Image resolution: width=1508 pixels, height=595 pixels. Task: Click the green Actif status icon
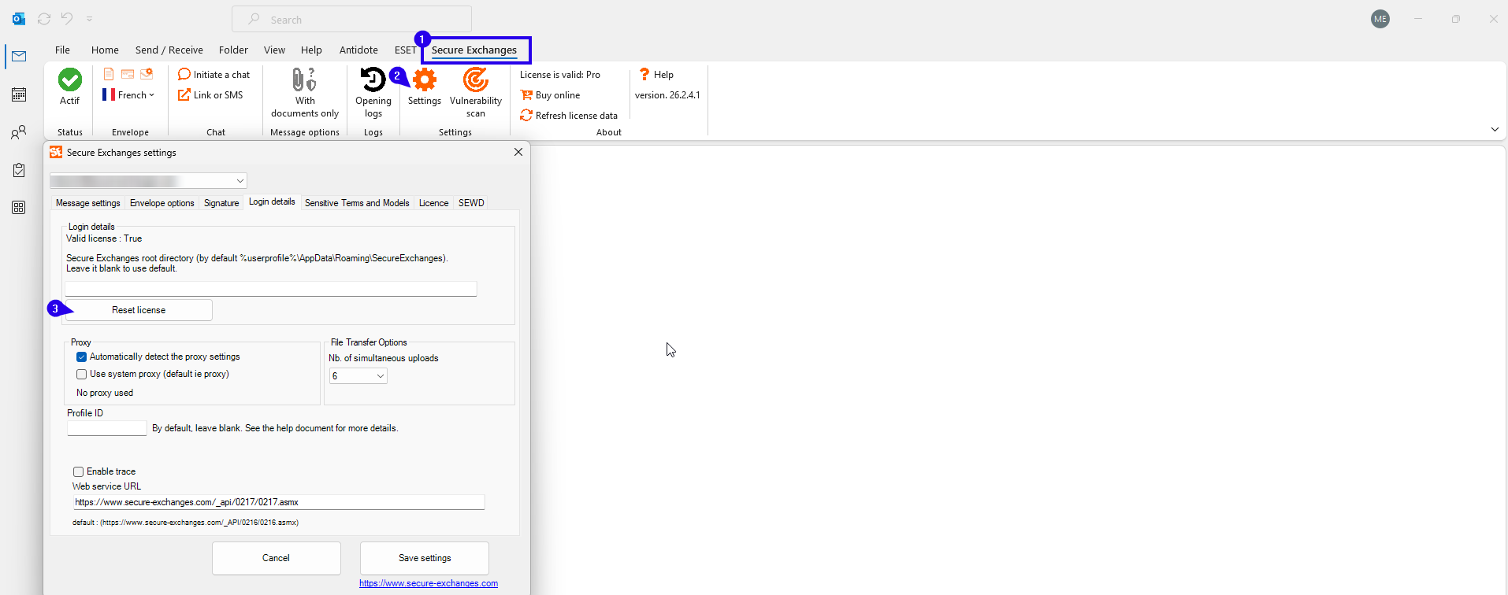(69, 79)
